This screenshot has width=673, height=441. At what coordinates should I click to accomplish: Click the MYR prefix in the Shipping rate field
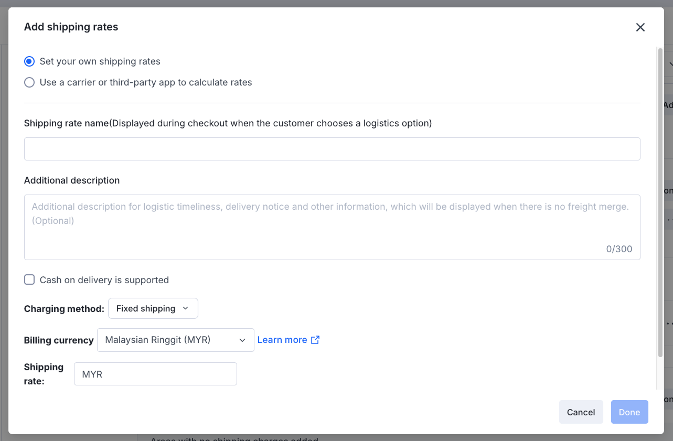click(x=92, y=374)
